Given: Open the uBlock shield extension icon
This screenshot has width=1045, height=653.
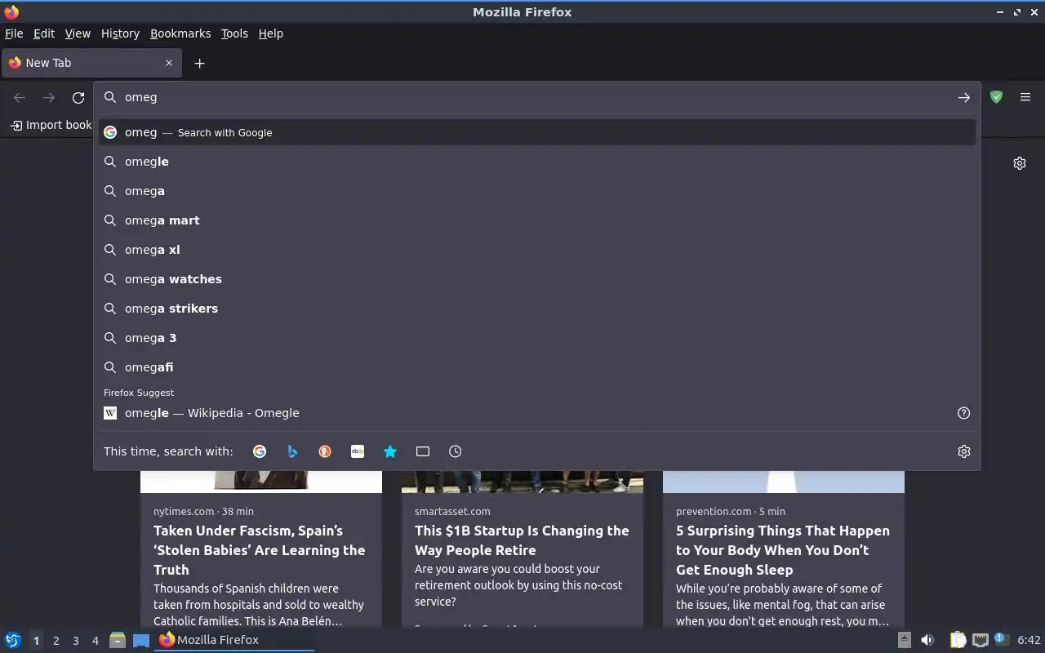Looking at the screenshot, I should (996, 97).
